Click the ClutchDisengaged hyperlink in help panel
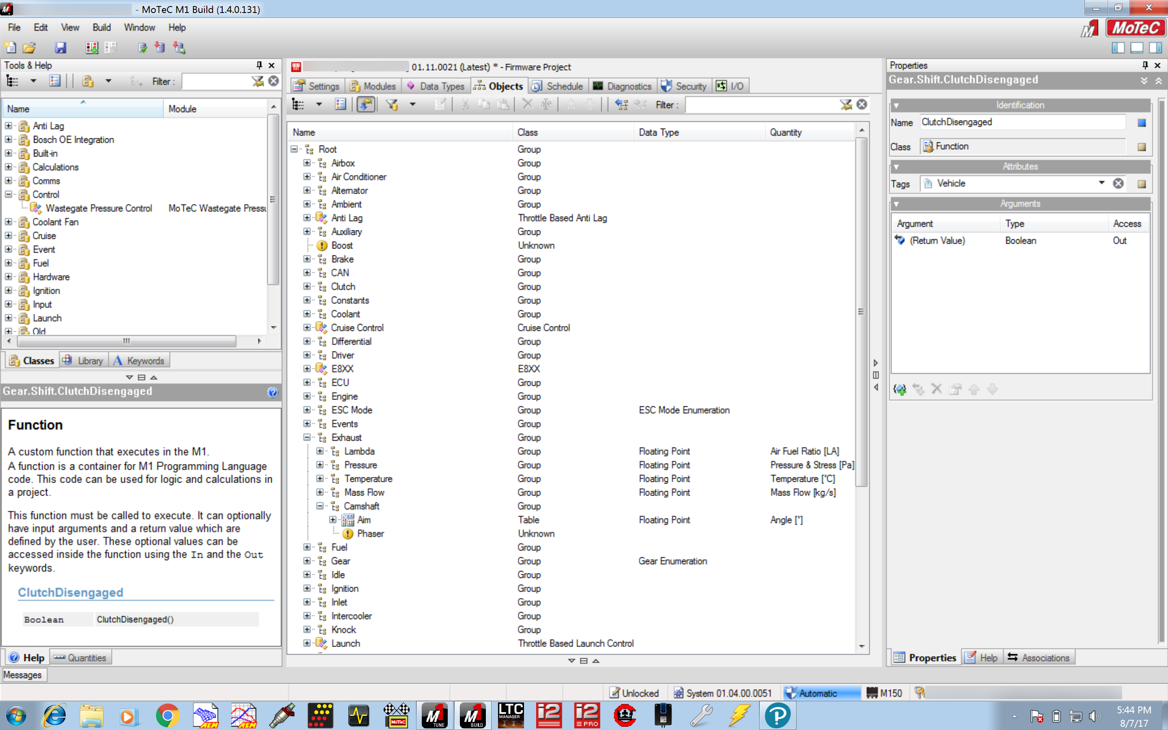 pos(69,592)
